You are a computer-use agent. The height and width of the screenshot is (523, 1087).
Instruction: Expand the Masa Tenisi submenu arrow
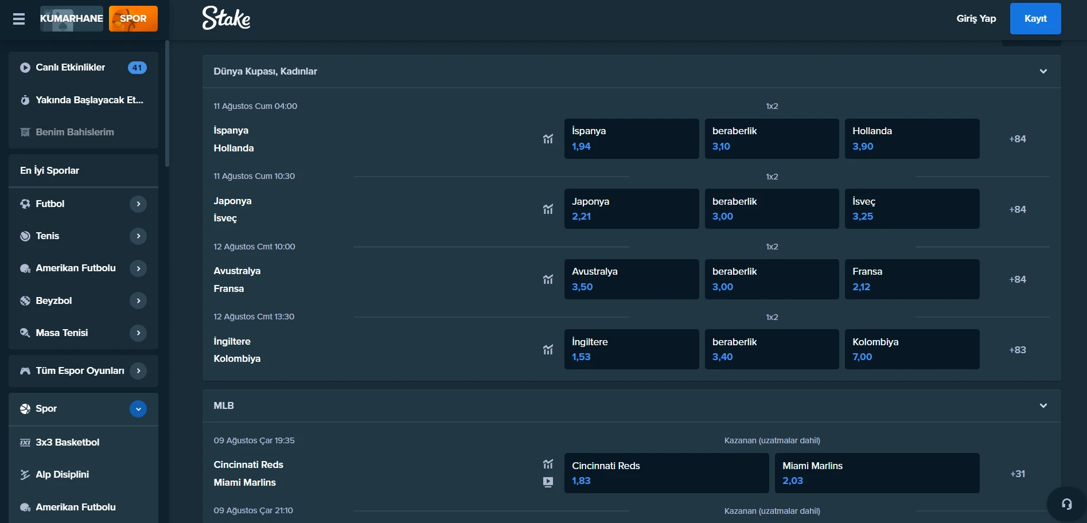(138, 333)
